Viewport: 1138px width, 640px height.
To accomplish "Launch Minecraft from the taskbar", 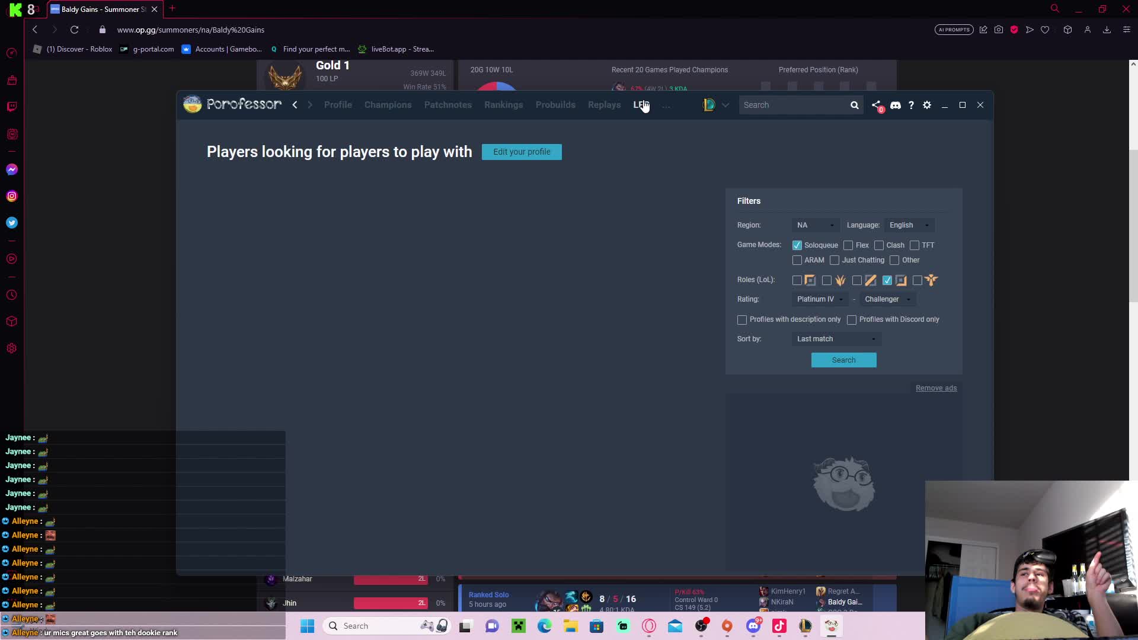I will pos(519,626).
